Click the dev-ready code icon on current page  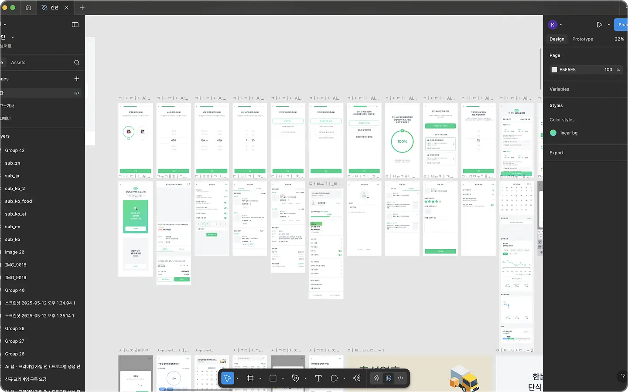(77, 93)
